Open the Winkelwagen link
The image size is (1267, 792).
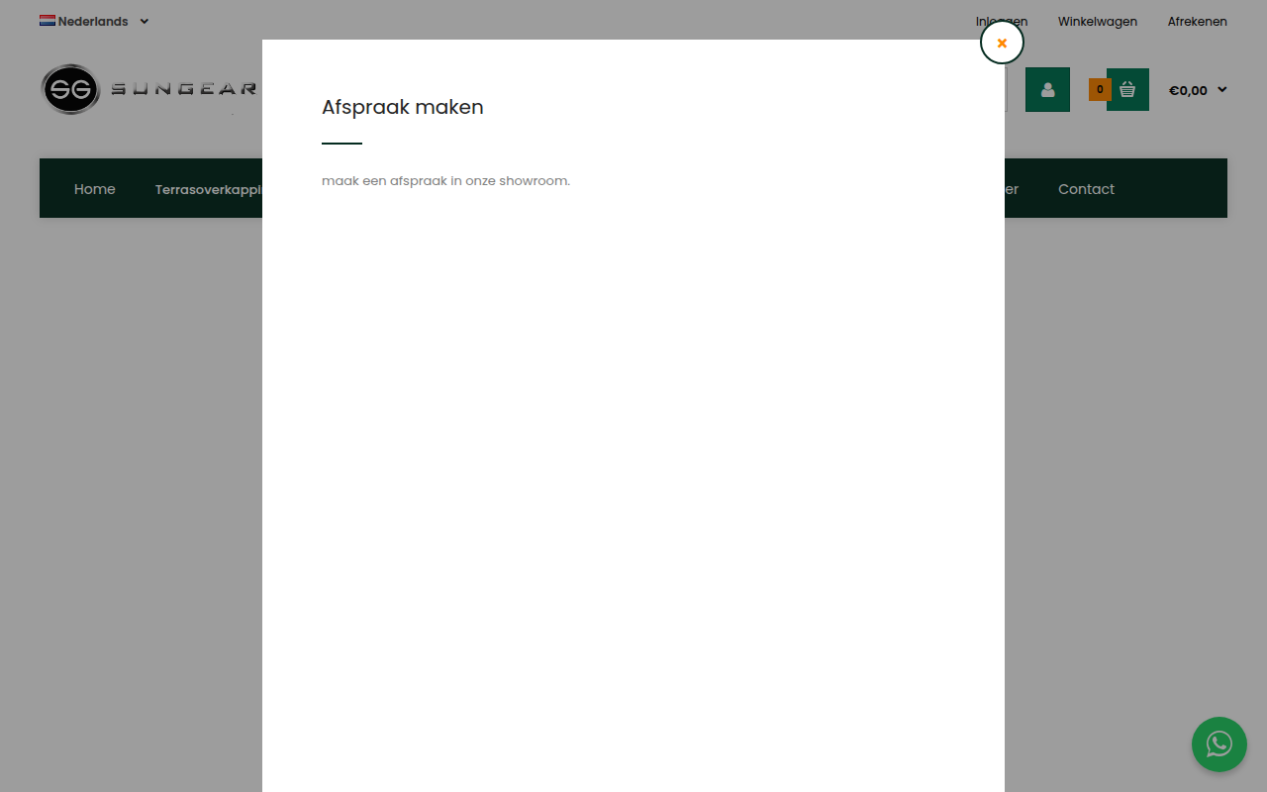tap(1098, 21)
